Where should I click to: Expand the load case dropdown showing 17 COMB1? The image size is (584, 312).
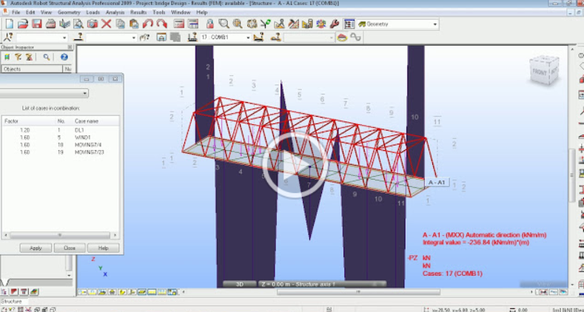(x=246, y=37)
